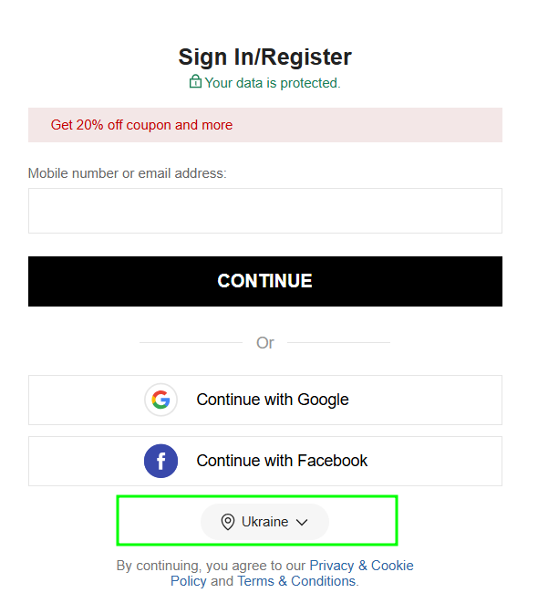Click the Get 20% off coupon banner
Viewport: 538px width, 593px height.
tap(265, 125)
